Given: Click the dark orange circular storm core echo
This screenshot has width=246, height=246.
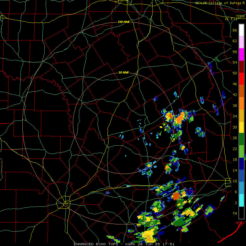Looking at the screenshot, I should (x=176, y=196).
